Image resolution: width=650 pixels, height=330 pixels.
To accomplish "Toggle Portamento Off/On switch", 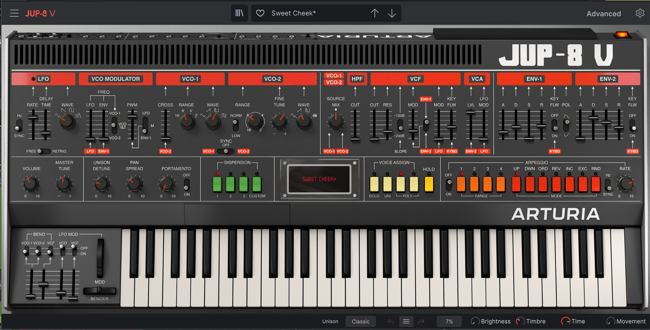I will click(186, 185).
